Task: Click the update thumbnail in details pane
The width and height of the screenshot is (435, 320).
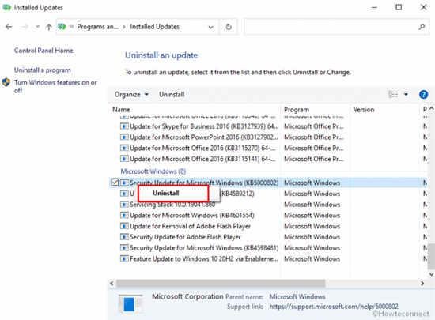Action: (x=130, y=303)
